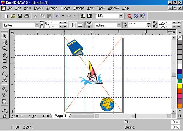Choose the Rectangle tool
The image size is (183, 131).
click(x=5, y=61)
